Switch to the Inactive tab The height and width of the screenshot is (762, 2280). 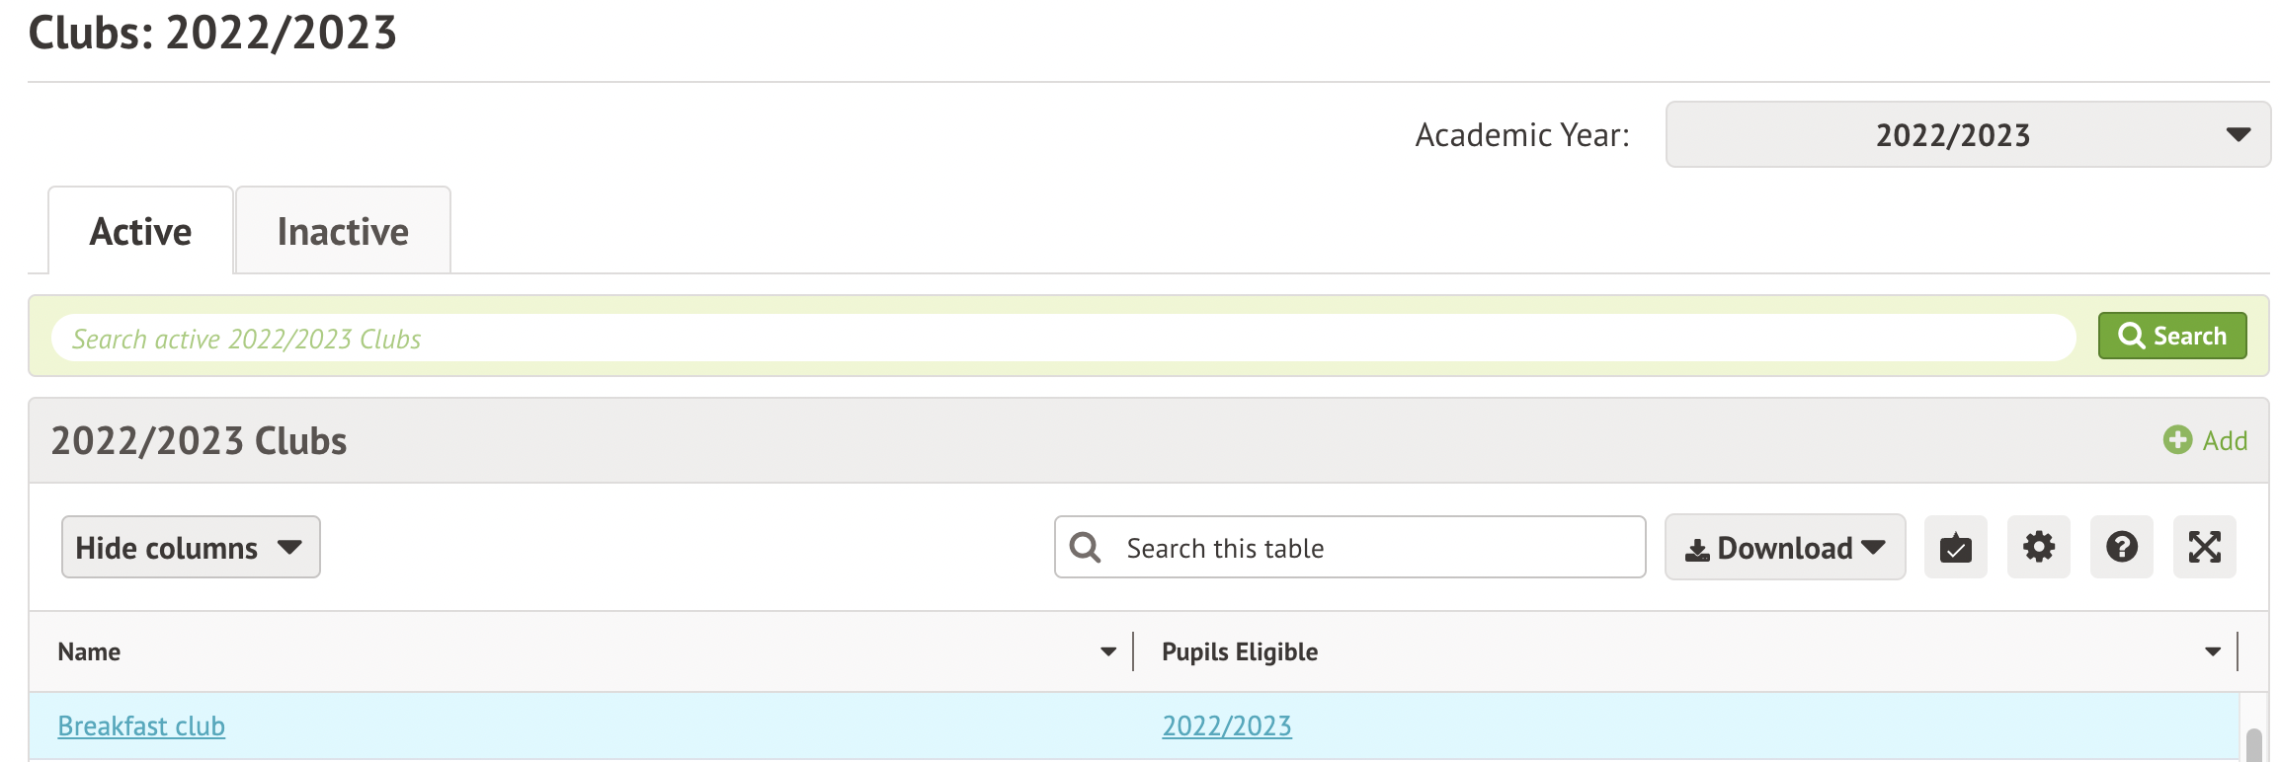click(x=343, y=232)
